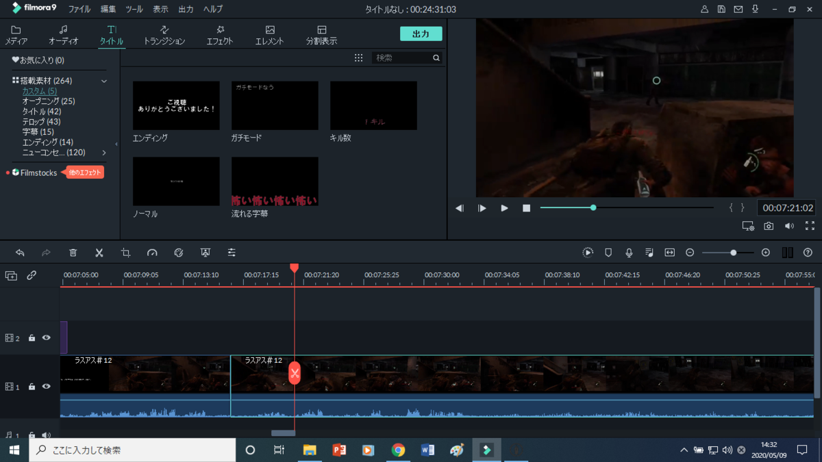Switch thumbnail grid view icon
Viewport: 822px width, 462px height.
pos(358,58)
